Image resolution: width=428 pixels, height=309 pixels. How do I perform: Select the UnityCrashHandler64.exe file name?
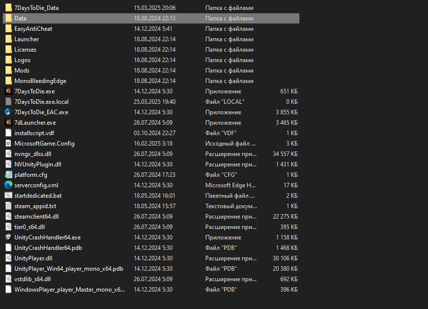(48, 237)
